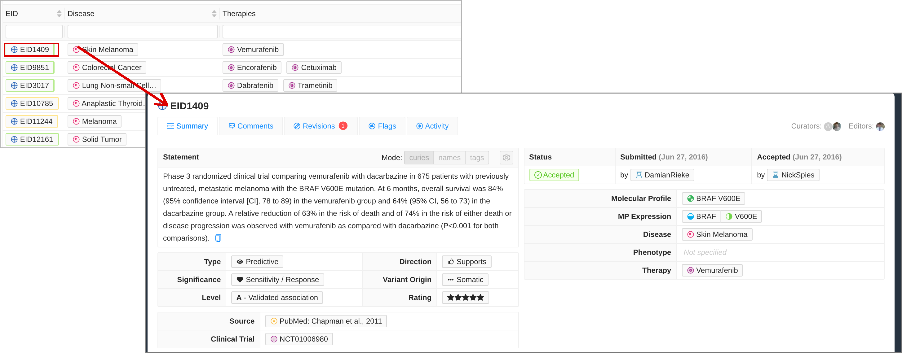This screenshot has height=353, width=902.
Task: Click the Dabrafenib therapy tag
Action: click(250, 85)
